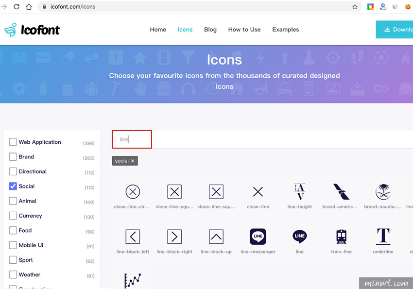This screenshot has width=413, height=289.
Task: Open the Home nav item
Action: (158, 30)
